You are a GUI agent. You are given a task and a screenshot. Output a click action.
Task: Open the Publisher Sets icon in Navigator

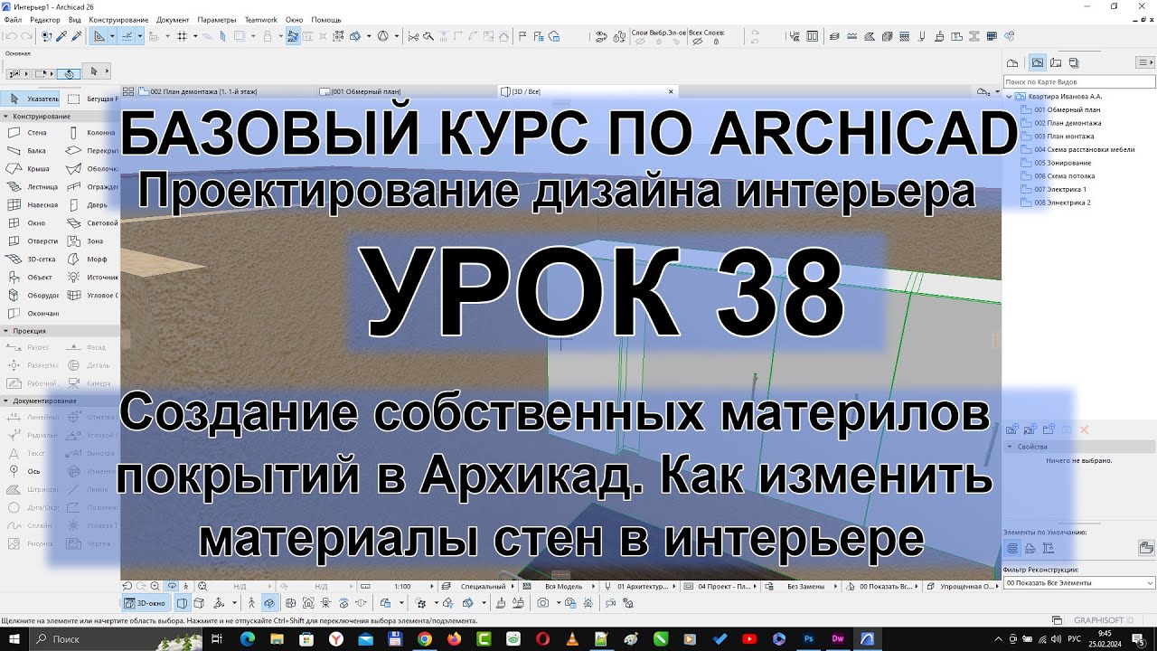point(1074,62)
